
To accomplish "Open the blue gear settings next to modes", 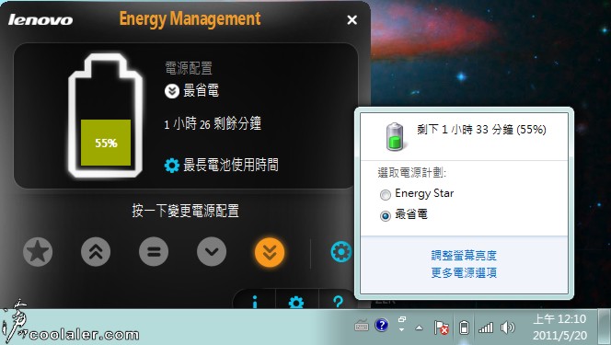I will pos(341,251).
